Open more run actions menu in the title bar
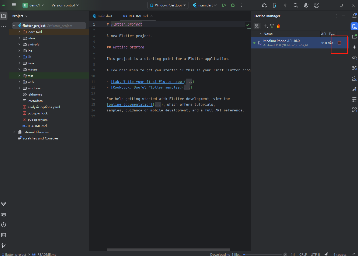358x256 pixels. [x=242, y=5]
